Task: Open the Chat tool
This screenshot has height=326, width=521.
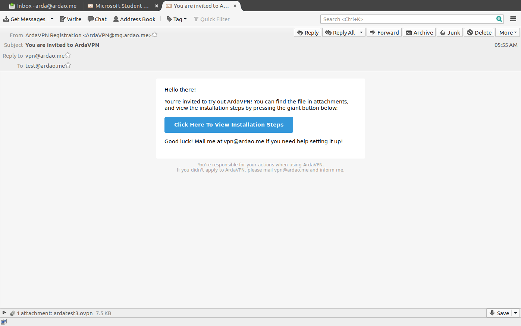Action: pos(97,19)
